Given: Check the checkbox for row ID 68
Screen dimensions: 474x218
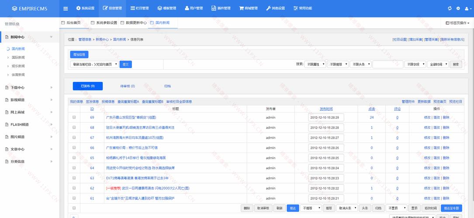Looking at the screenshot, I should click(74, 128).
